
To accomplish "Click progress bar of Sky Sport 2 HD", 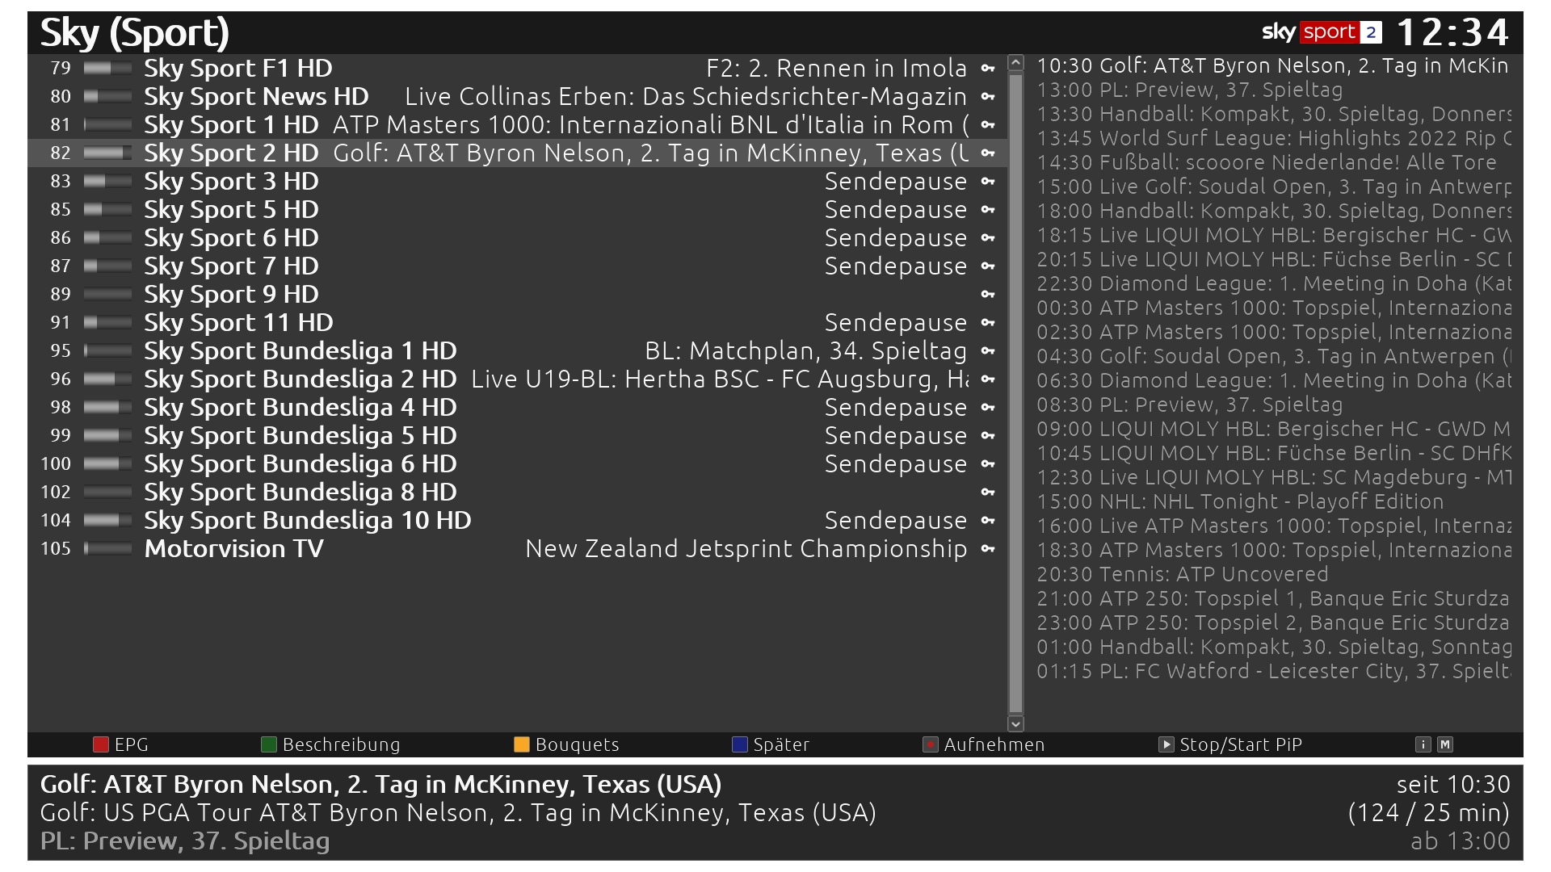I will (107, 153).
